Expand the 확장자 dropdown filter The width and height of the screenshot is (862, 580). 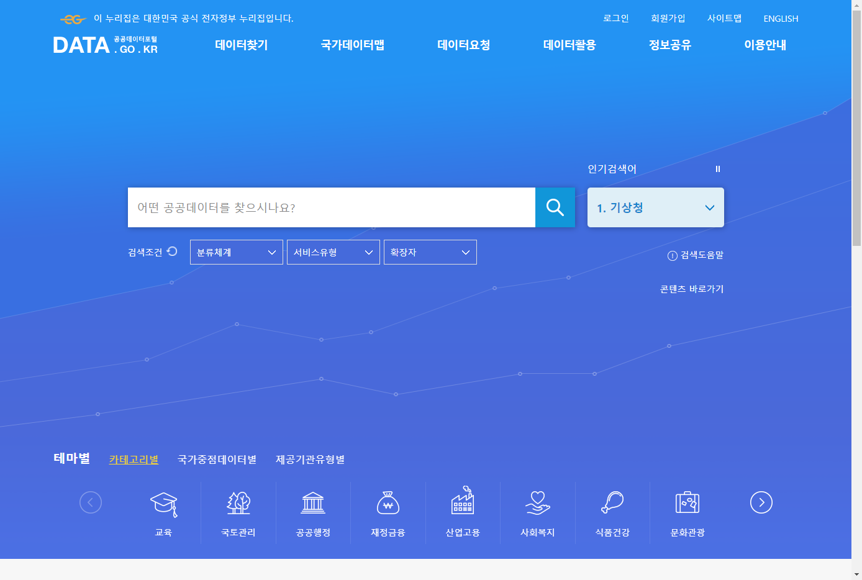pyautogui.click(x=430, y=252)
